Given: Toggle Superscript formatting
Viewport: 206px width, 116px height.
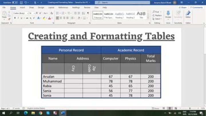Looking at the screenshot, I should tap(34, 18).
